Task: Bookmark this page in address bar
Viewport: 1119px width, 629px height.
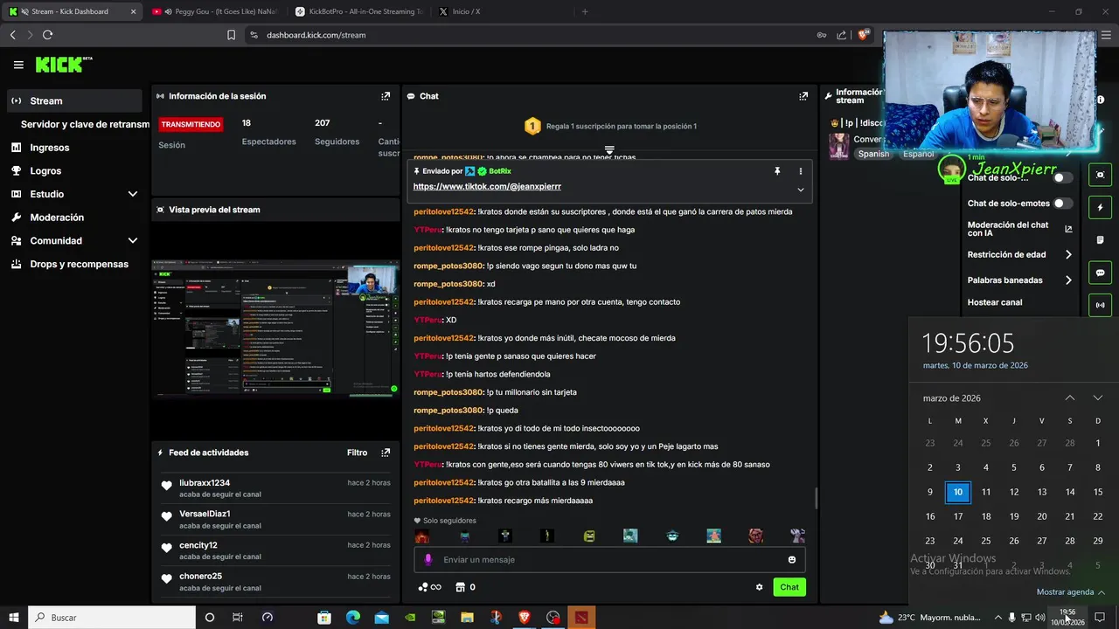Action: click(x=231, y=35)
